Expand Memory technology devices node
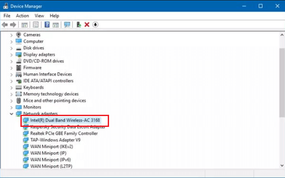The image size is (285, 178). pyautogui.click(x=11, y=94)
